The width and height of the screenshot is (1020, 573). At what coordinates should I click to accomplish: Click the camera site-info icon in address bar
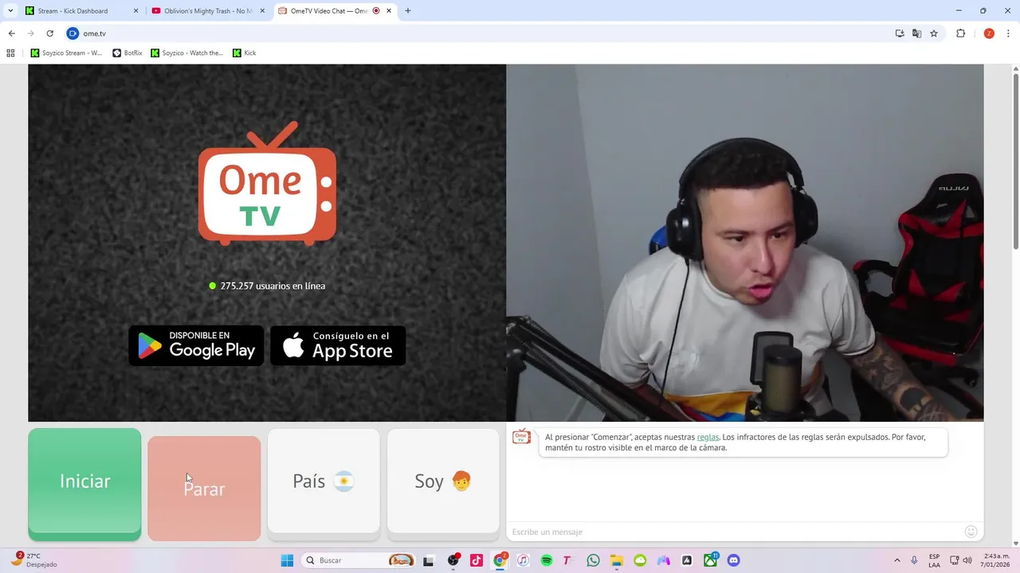[x=73, y=33]
